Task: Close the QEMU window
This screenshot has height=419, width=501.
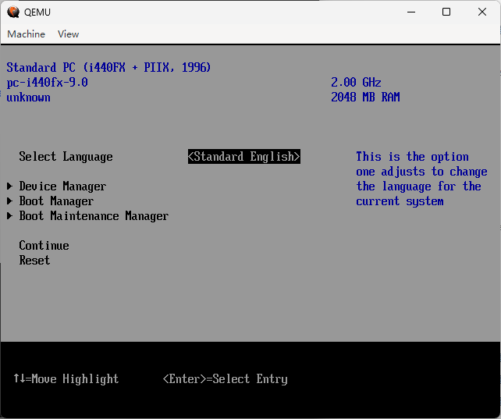Action: coord(482,12)
